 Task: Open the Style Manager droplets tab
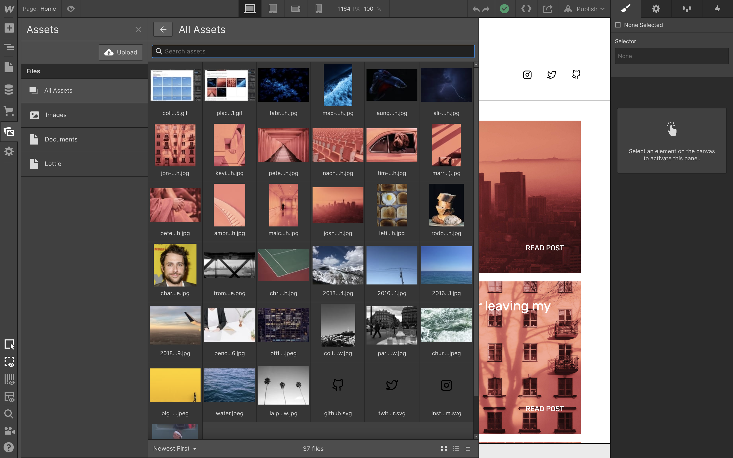pyautogui.click(x=687, y=9)
